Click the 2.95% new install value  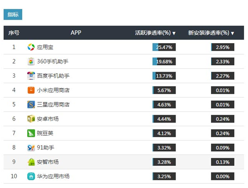(x=223, y=47)
